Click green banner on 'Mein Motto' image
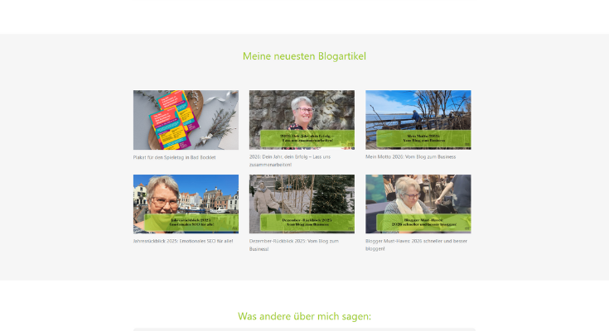 [423, 138]
